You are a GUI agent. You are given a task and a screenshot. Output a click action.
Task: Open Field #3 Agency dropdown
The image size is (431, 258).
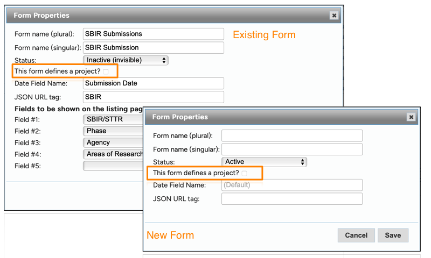click(113, 143)
